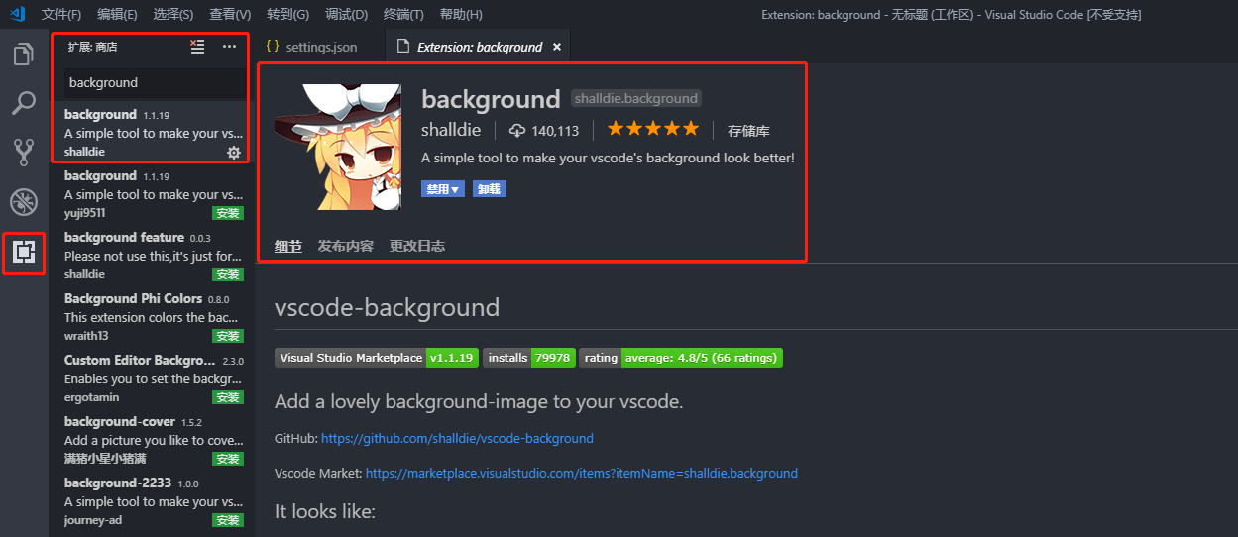Select background-2233 1.0.0 list entry
This screenshot has width=1238, height=537.
tap(152, 500)
